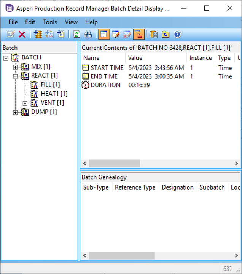Open the View menu

pos(71,22)
